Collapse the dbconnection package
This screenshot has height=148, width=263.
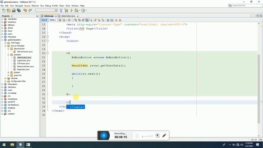[x=8, y=49]
